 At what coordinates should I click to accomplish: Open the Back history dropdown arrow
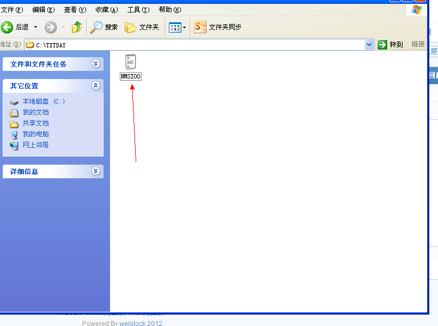(36, 27)
